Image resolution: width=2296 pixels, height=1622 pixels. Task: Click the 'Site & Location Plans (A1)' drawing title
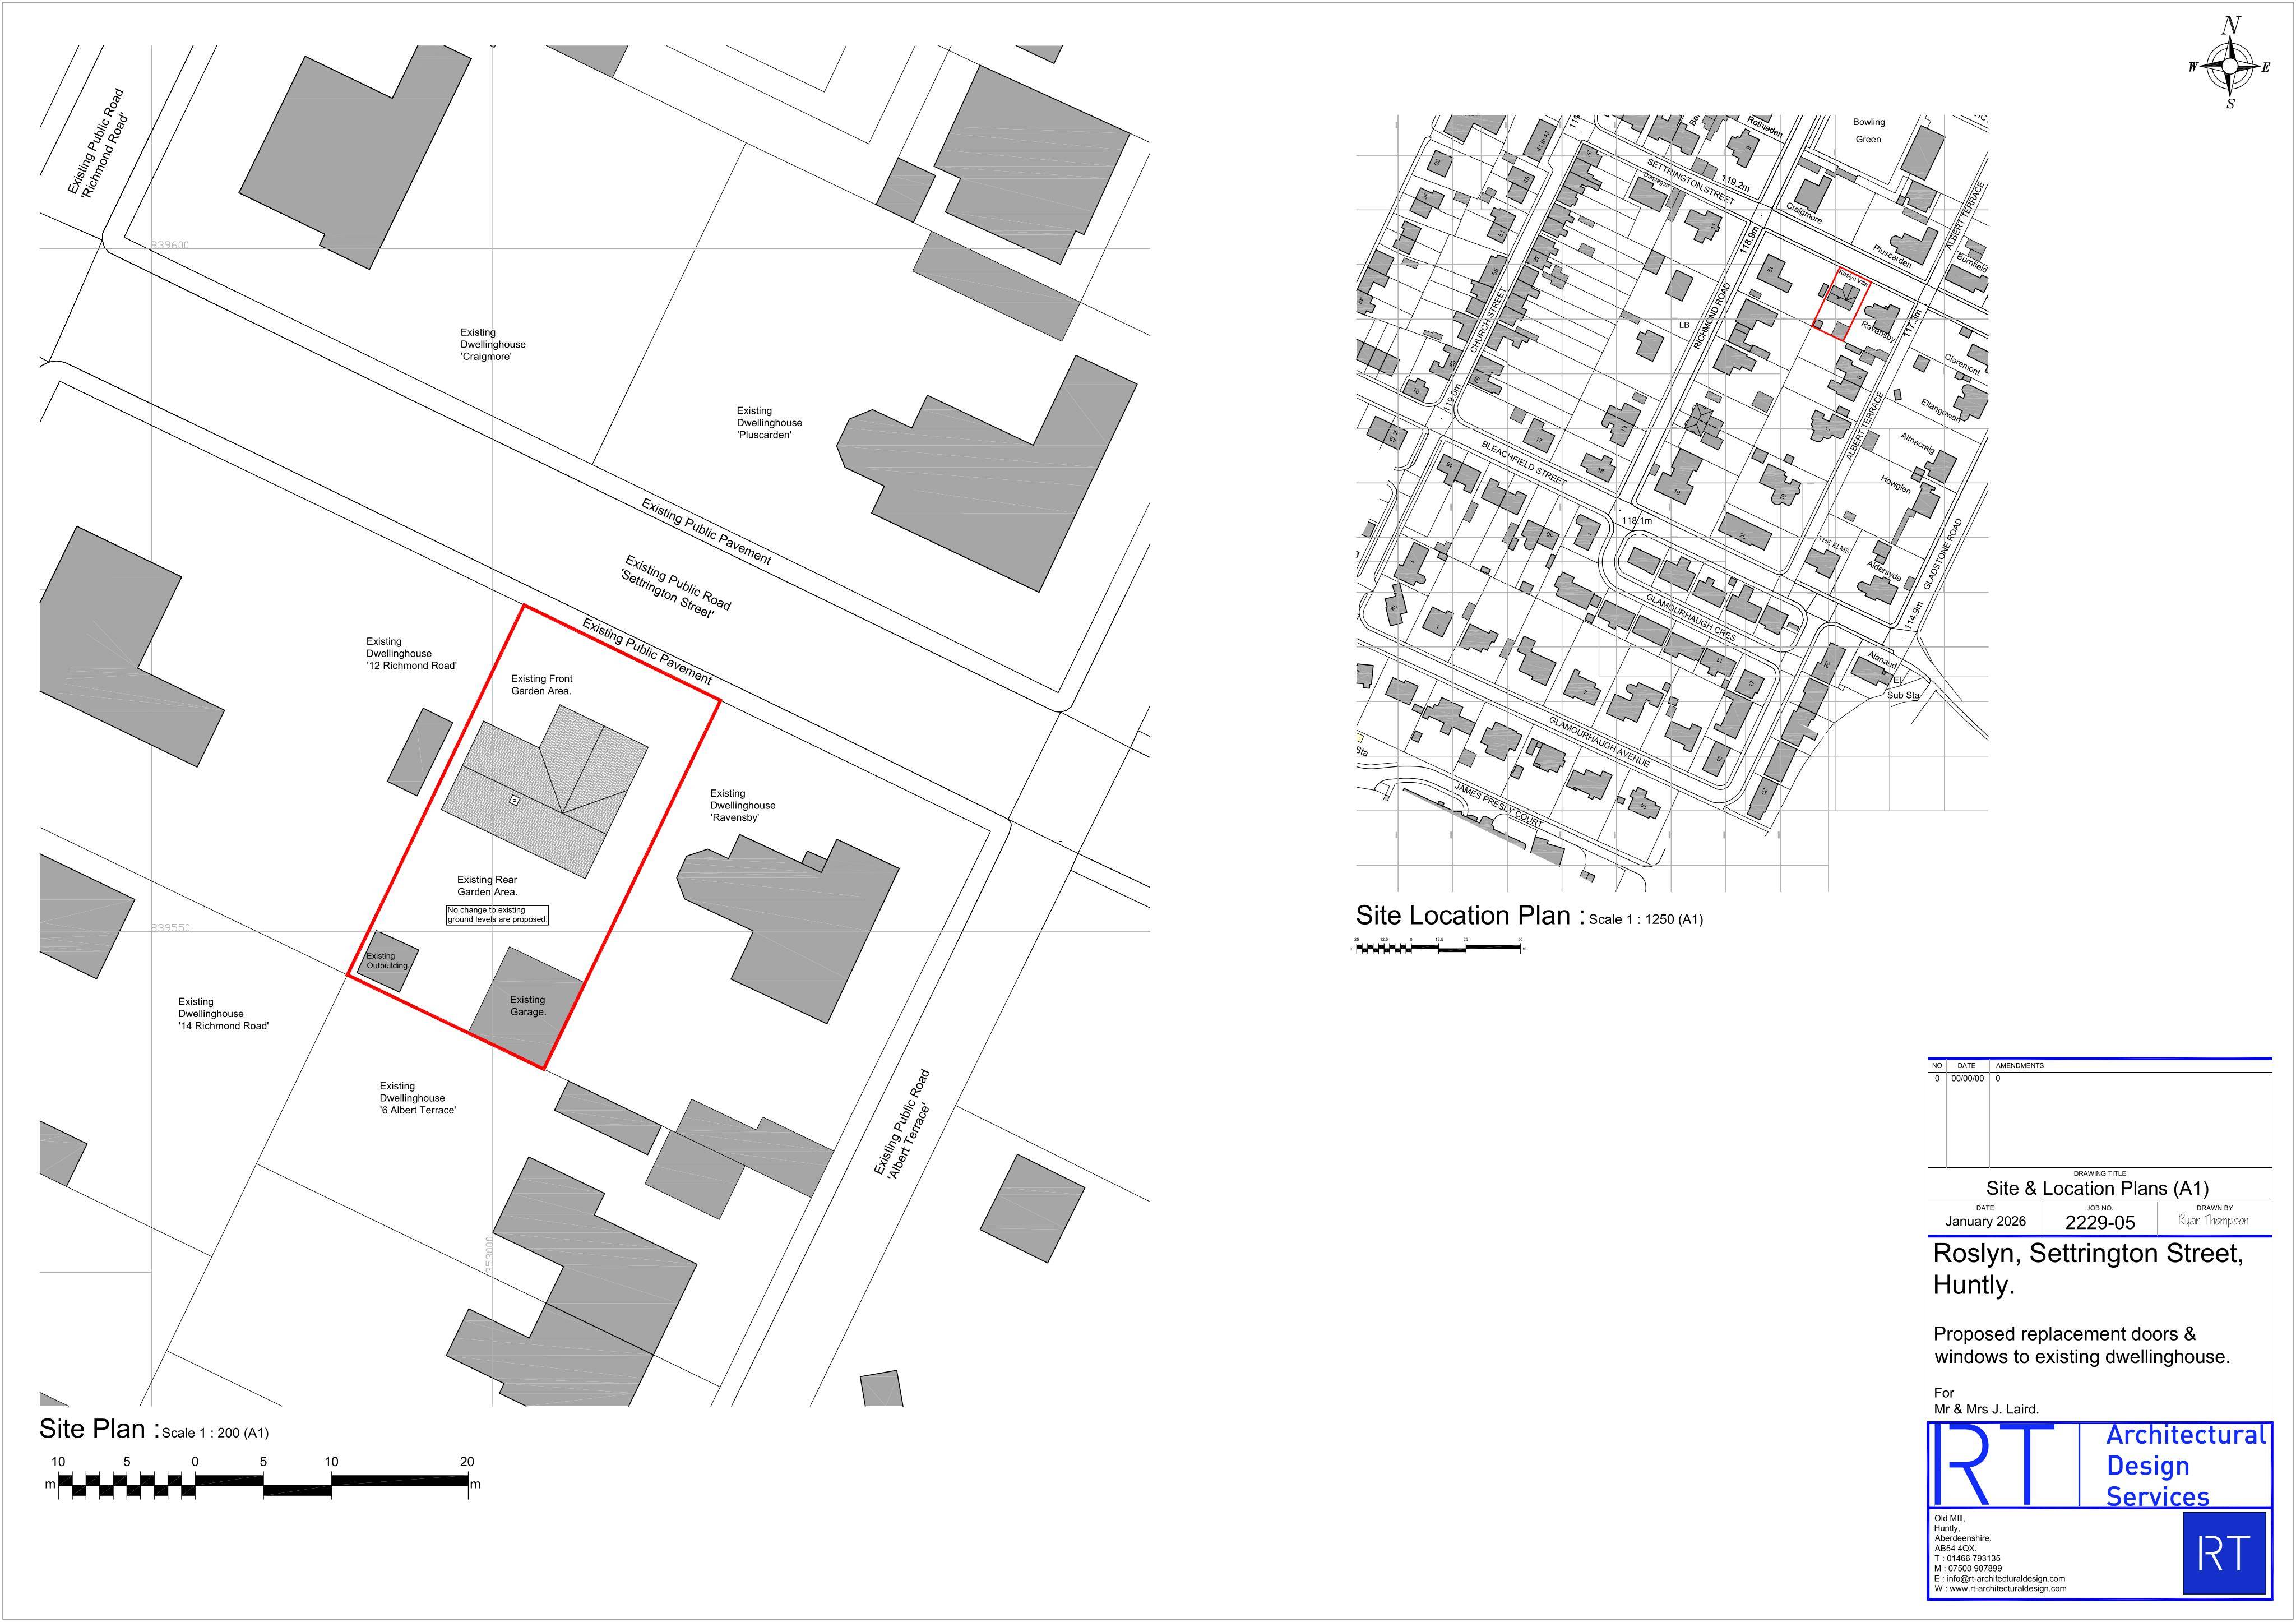point(2099,1188)
